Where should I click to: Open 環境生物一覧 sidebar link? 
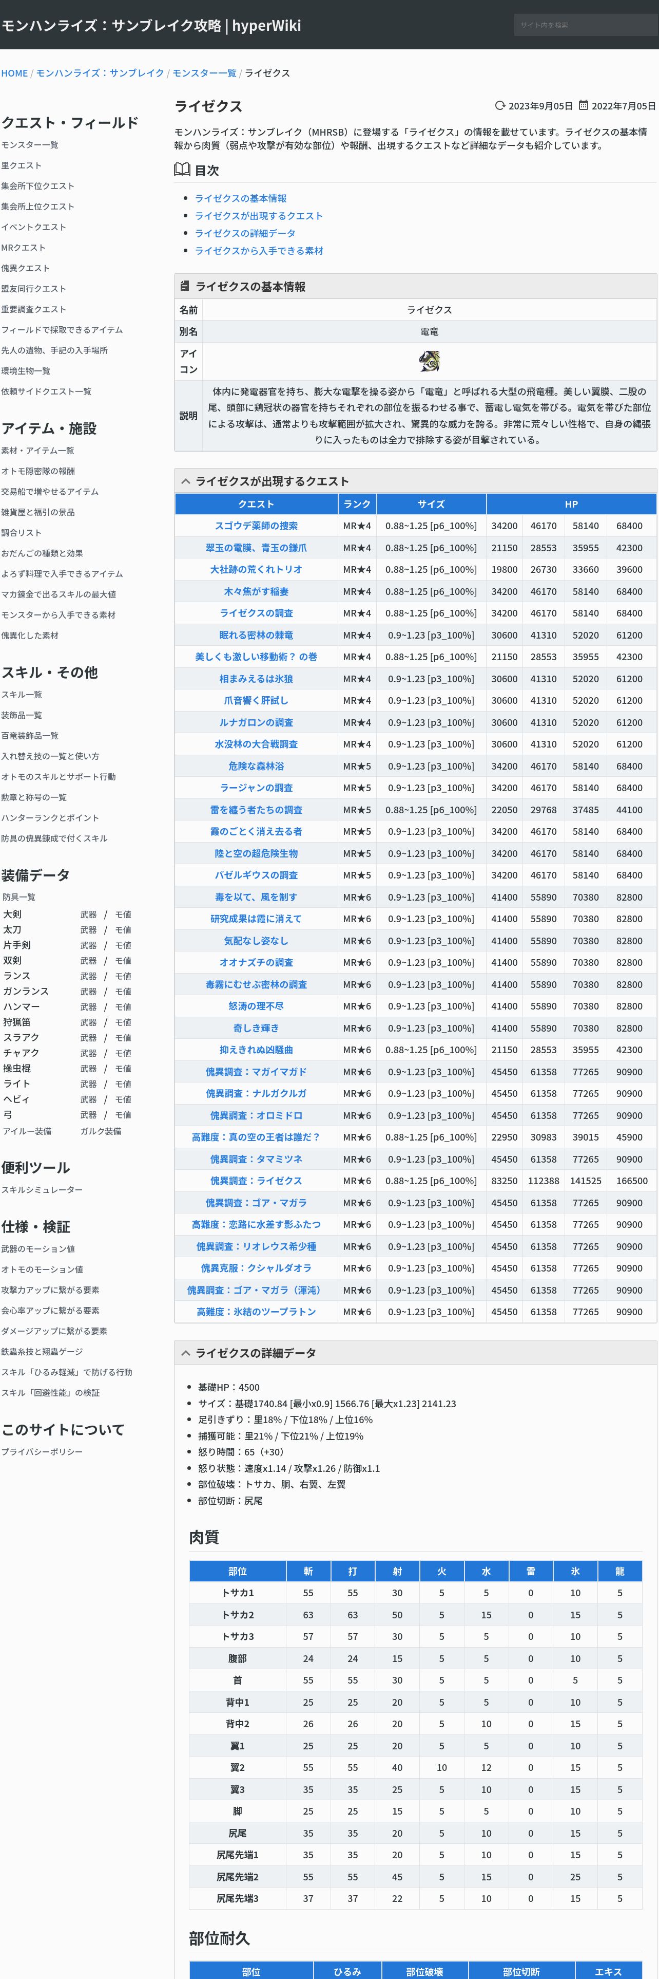[x=26, y=371]
